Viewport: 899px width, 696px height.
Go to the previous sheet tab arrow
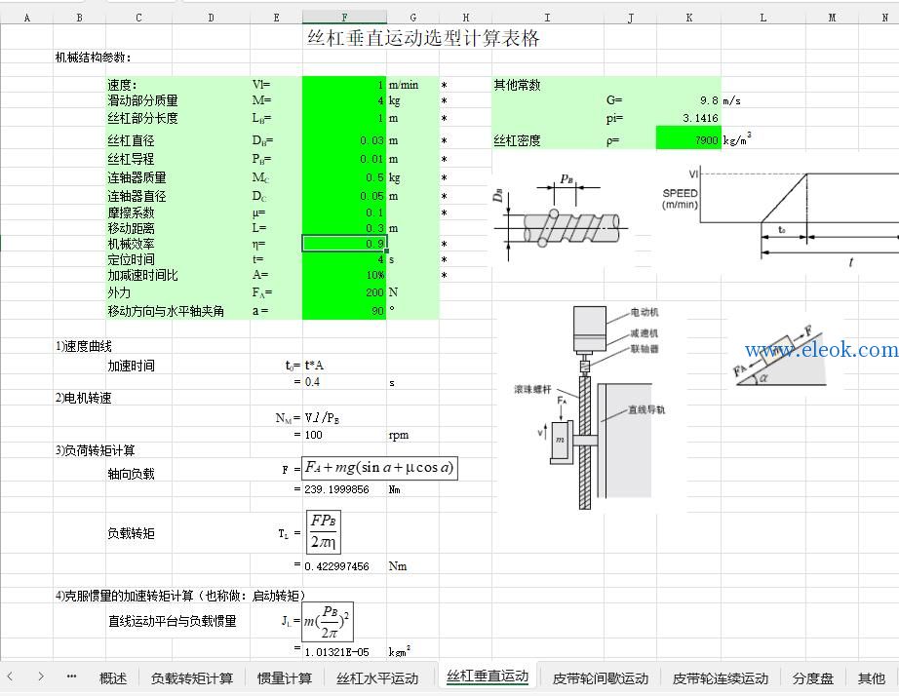[x=11, y=677]
